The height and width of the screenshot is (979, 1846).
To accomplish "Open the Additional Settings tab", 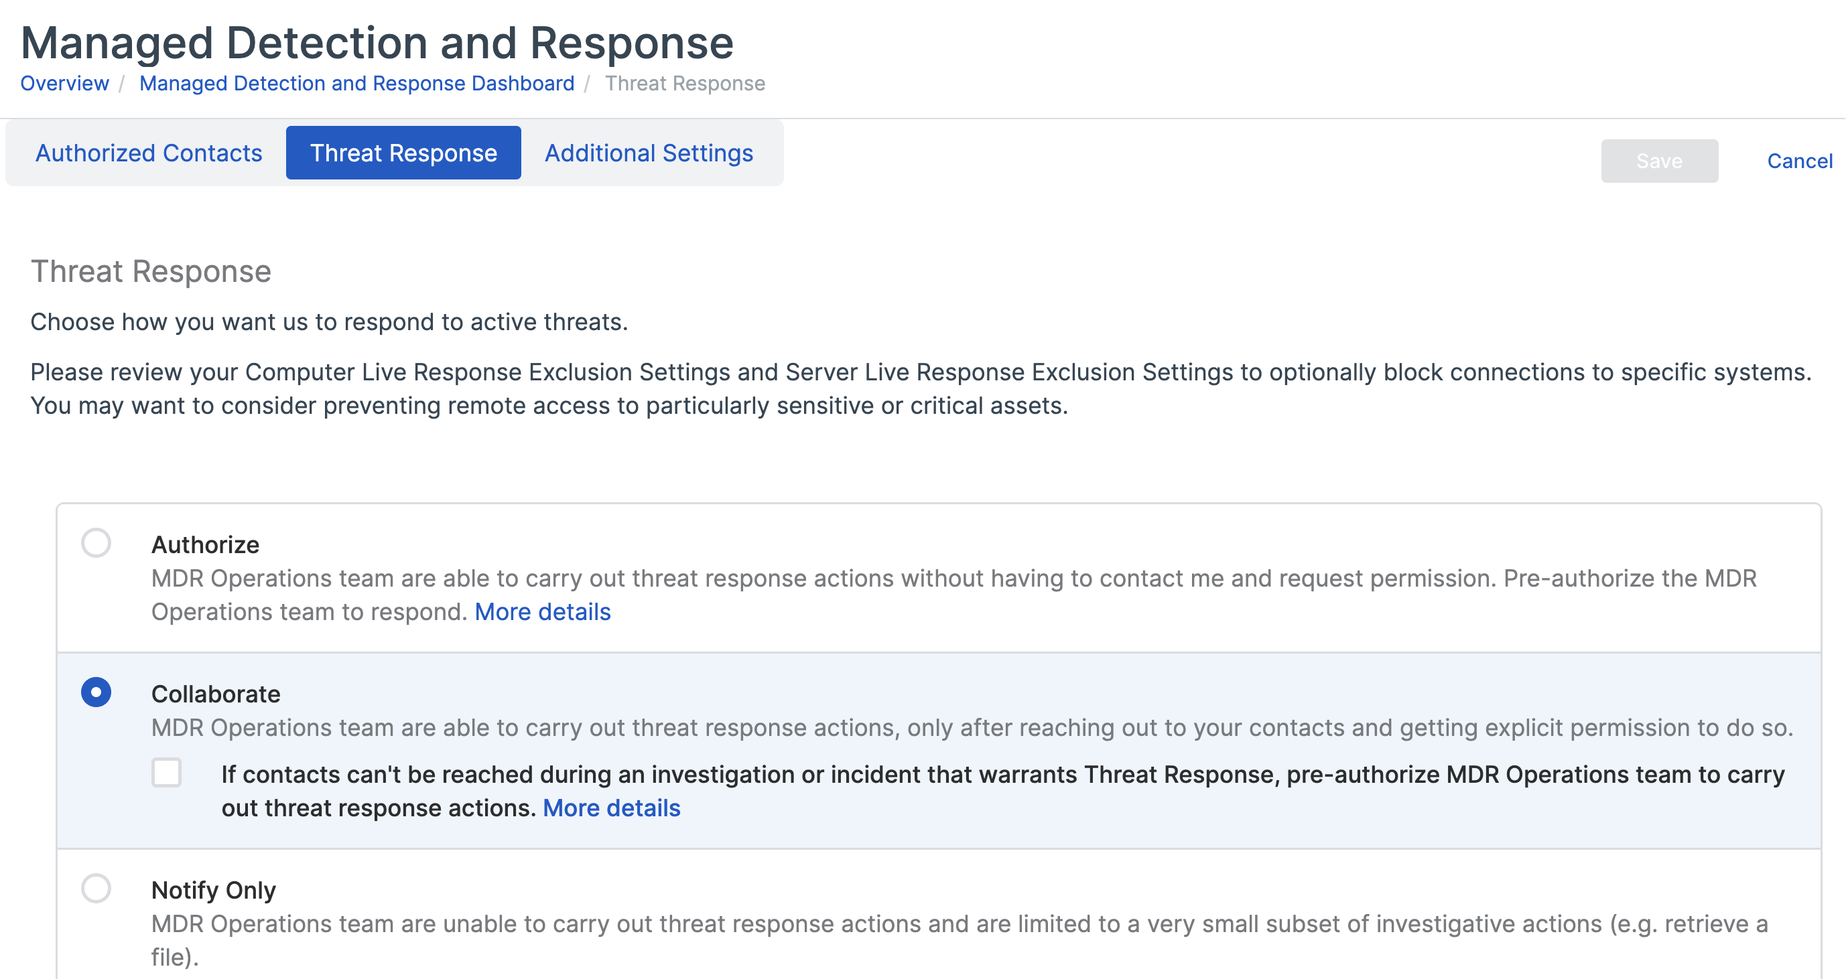I will point(648,153).
